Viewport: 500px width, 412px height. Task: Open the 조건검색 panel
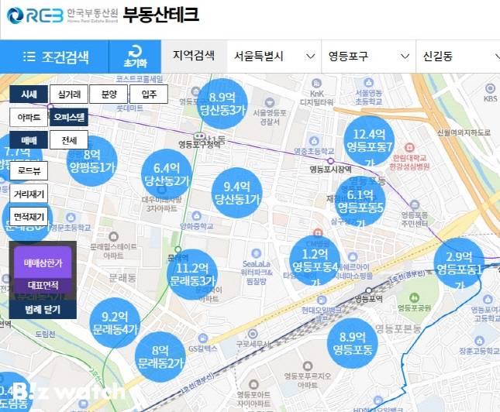pyautogui.click(x=54, y=57)
